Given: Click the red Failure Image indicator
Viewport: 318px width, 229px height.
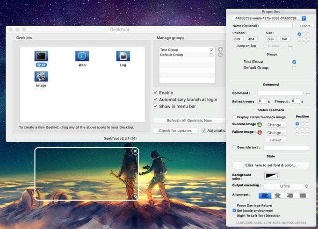Looking at the screenshot, I should [x=260, y=132].
